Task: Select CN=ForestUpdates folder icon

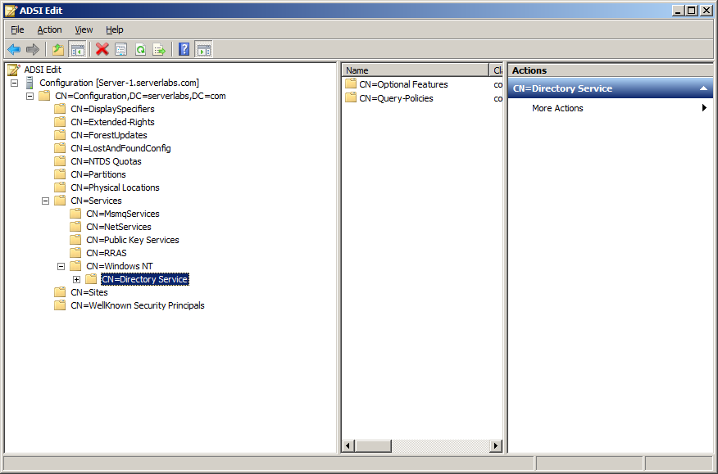Action: (60, 135)
